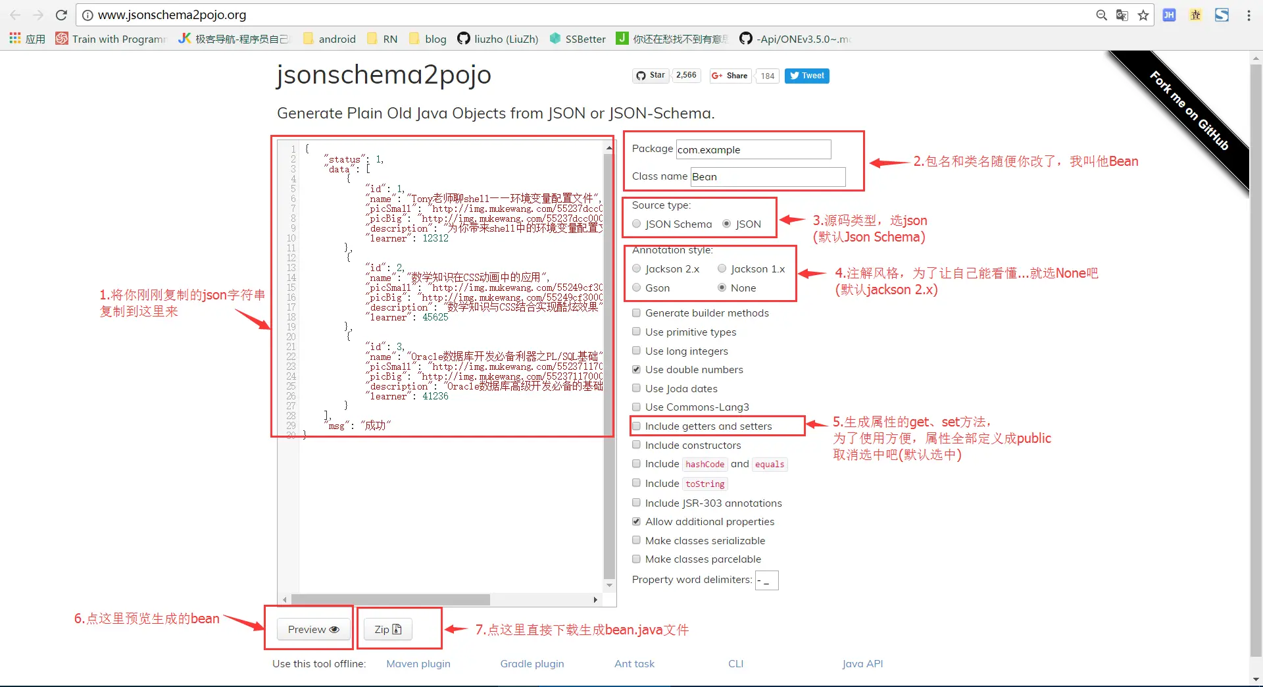Enable Use primitive types
Screen dimensions: 1263x687
click(x=636, y=332)
